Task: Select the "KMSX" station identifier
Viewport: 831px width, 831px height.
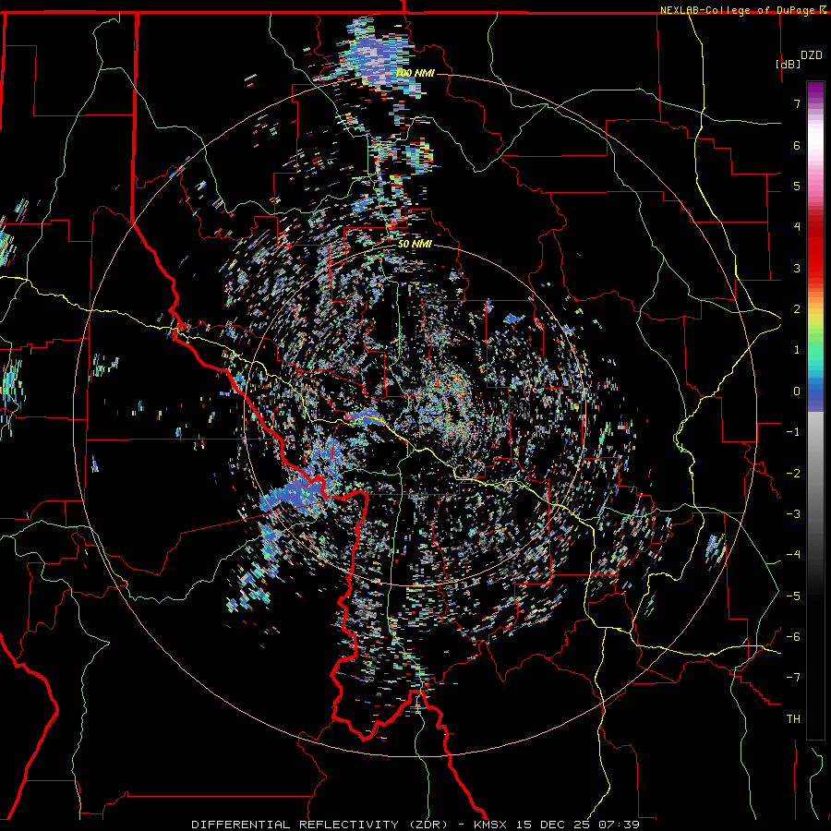Action: [x=488, y=825]
